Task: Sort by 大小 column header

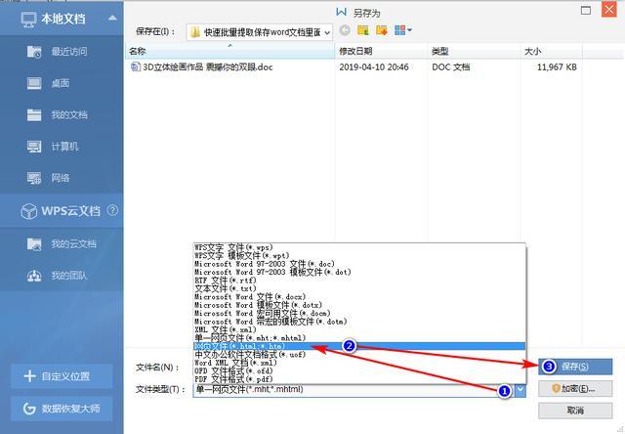Action: click(x=551, y=51)
